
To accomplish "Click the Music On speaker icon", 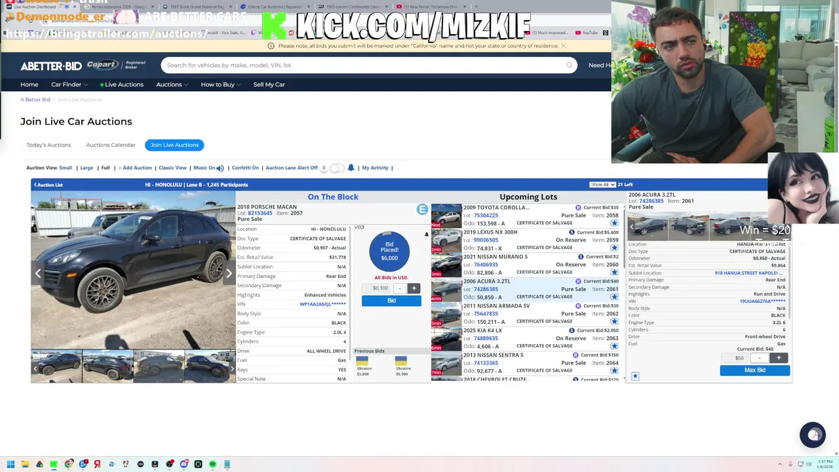I will pos(220,168).
